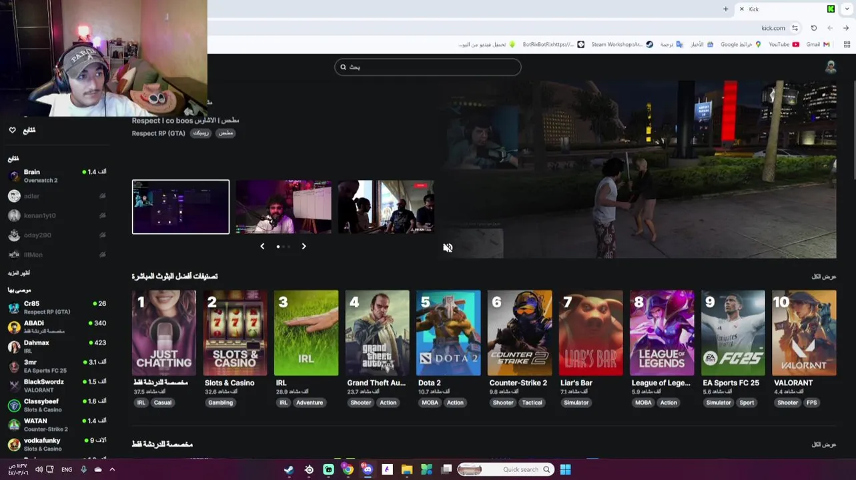
Task: Open 3mr channel in sidebar
Action: click(57, 366)
